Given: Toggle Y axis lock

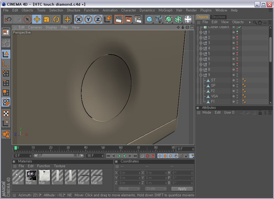Looking at the screenshot, I should coord(88,19).
